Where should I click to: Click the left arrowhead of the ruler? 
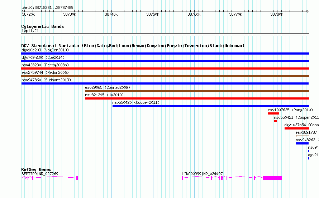22,11
